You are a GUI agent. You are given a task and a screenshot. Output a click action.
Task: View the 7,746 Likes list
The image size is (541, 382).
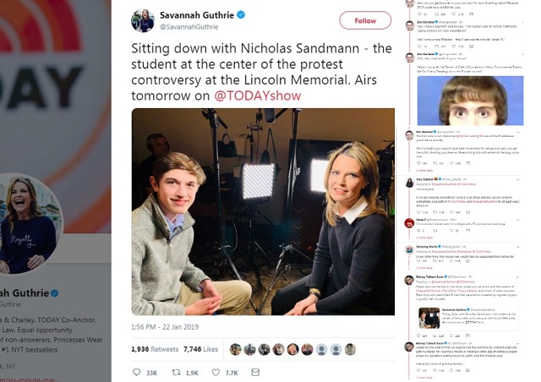pos(201,349)
